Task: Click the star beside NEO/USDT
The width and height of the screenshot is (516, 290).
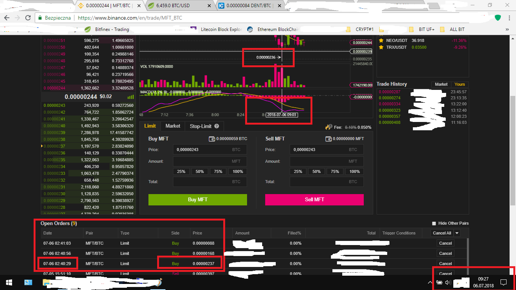Action: [381, 40]
